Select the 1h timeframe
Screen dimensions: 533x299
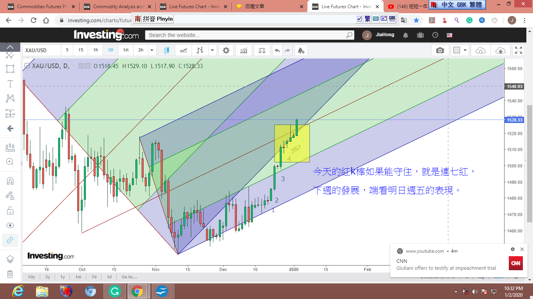point(96,50)
